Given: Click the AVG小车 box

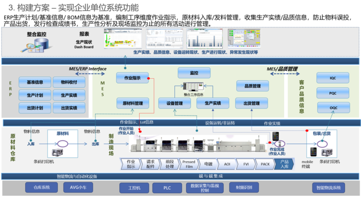Looking at the screenshot, I should pos(78,187).
